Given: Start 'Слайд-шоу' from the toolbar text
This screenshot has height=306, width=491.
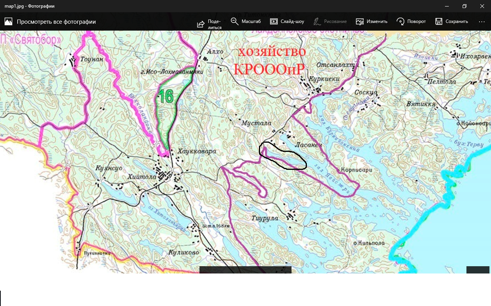Looking at the screenshot, I should coord(292,21).
